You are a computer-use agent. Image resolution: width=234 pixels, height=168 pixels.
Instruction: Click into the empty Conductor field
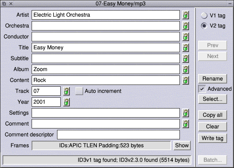pyautogui.click(x=106, y=37)
